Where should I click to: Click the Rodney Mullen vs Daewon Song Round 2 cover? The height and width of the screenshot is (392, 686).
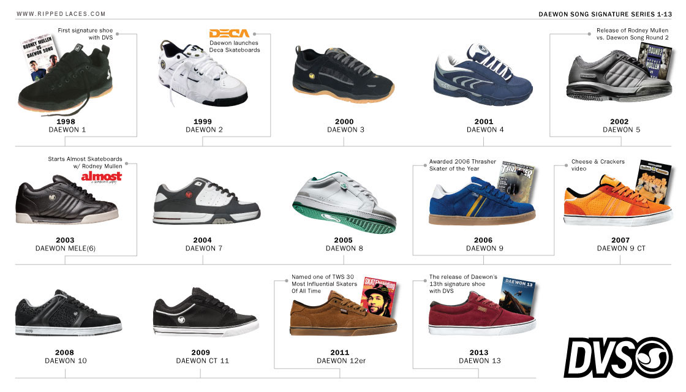(655, 61)
